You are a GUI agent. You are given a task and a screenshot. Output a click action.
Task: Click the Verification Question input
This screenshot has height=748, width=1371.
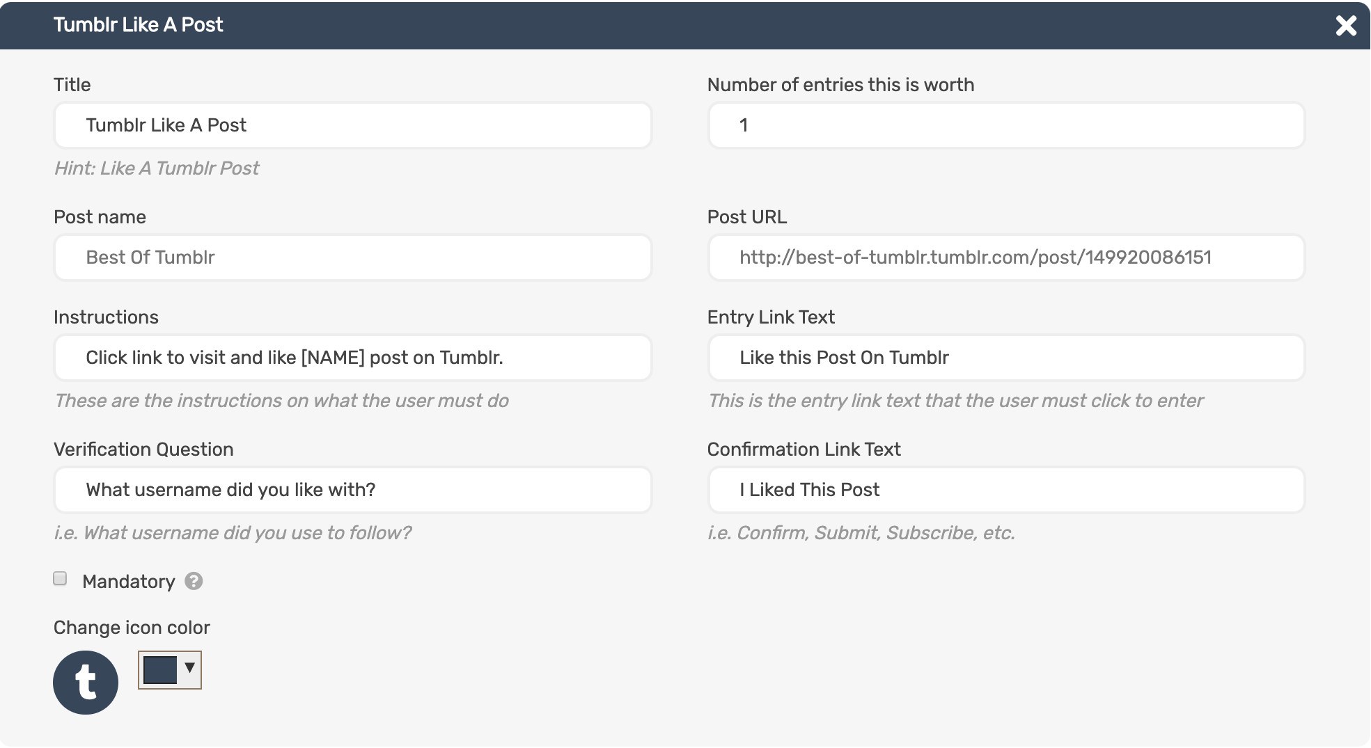(x=352, y=490)
